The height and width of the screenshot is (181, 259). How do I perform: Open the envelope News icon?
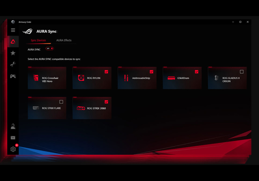click(13, 138)
